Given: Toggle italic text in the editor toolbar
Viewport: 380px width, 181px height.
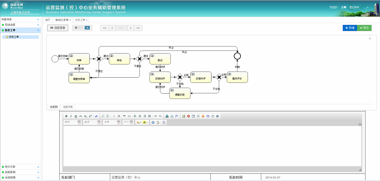Looking at the screenshot, I should [x=71, y=116].
